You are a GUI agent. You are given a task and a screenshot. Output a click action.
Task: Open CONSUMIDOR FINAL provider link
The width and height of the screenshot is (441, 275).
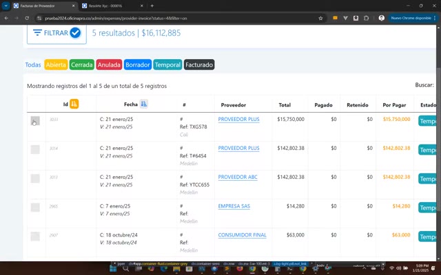[x=242, y=235]
